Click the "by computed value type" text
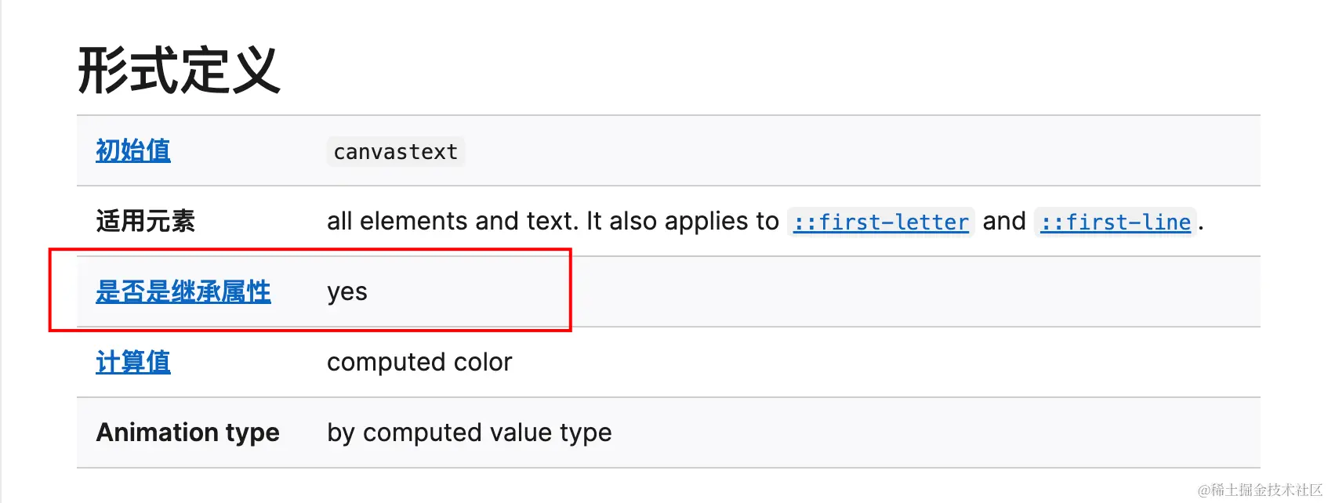The height and width of the screenshot is (503, 1328). 469,432
